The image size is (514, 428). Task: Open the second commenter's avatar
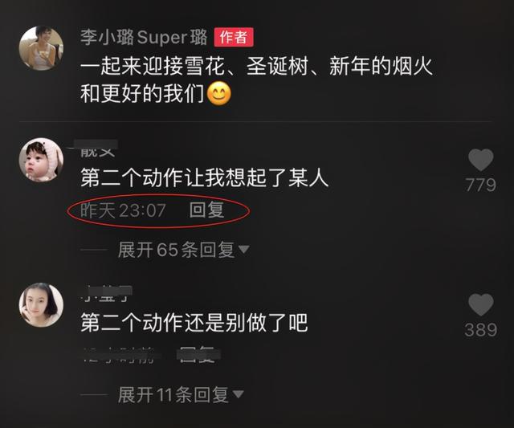[41, 305]
